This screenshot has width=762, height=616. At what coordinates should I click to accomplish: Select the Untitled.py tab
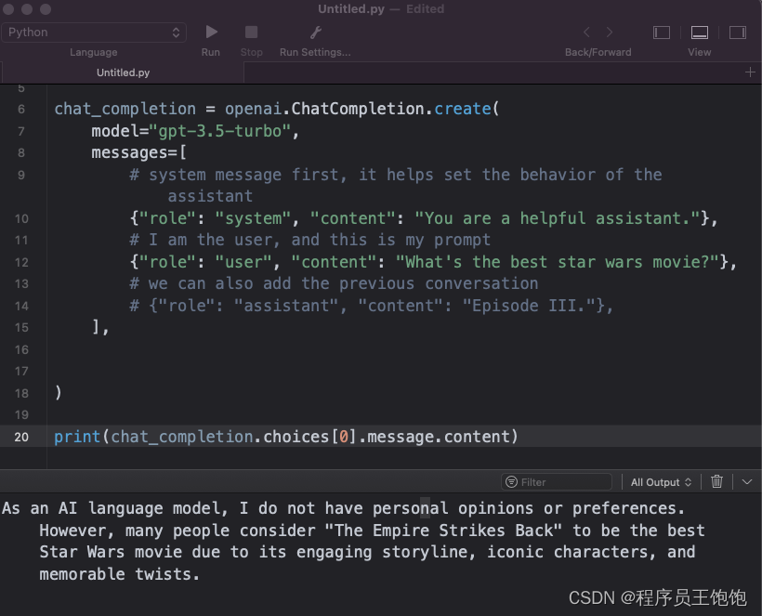tap(123, 72)
